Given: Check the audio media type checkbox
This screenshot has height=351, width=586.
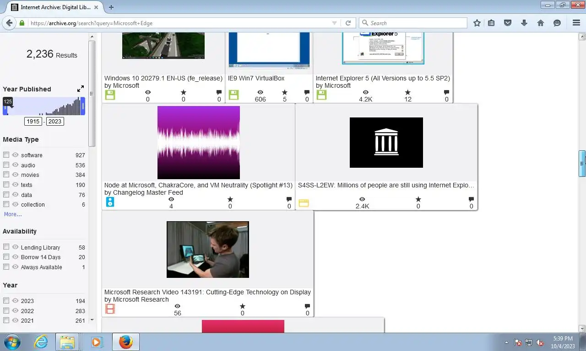Looking at the screenshot, I should tap(6, 165).
